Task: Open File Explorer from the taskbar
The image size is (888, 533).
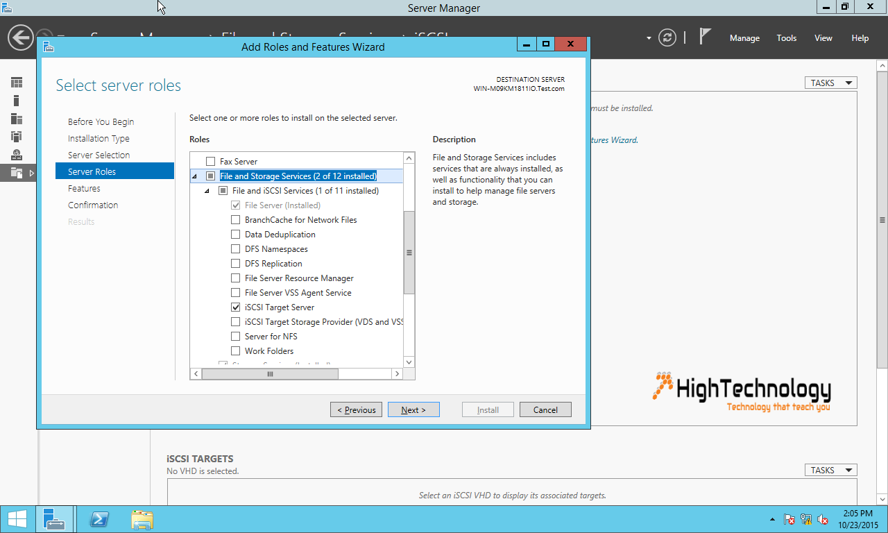Action: (142, 519)
